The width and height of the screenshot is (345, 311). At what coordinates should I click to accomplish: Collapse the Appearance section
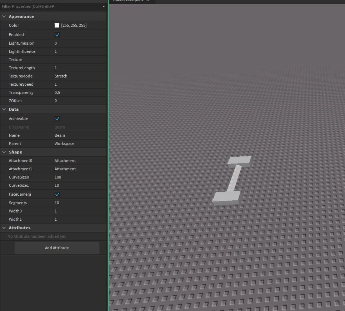pos(4,16)
